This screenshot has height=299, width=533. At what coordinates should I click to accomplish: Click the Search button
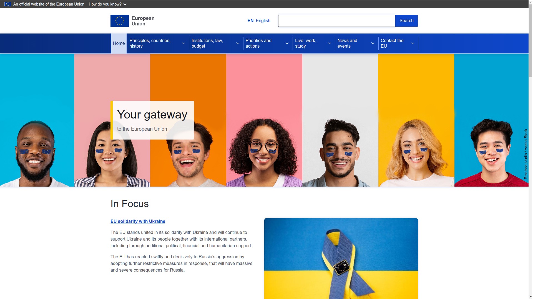[406, 21]
